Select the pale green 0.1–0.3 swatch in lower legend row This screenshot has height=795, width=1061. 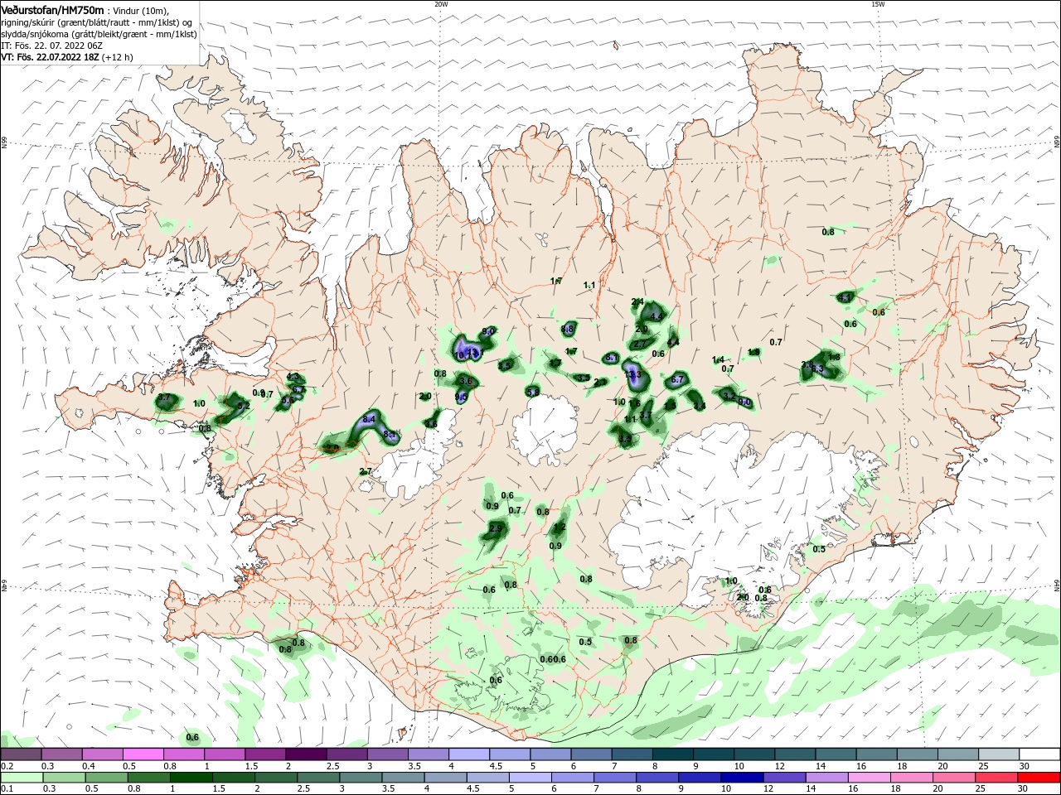[x=21, y=778]
